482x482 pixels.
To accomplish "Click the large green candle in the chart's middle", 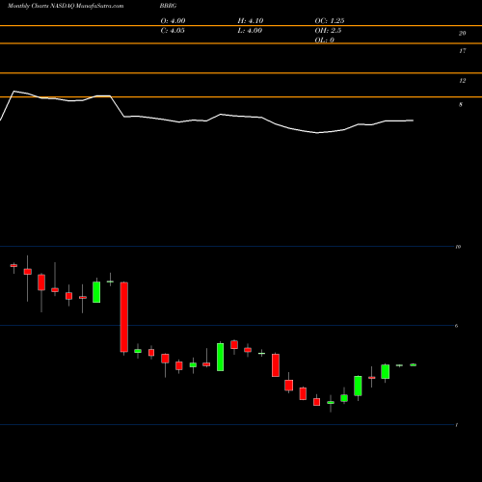I will click(221, 357).
